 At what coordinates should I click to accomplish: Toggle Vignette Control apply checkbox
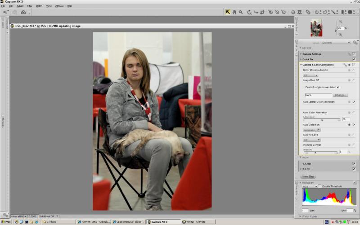coord(354,145)
